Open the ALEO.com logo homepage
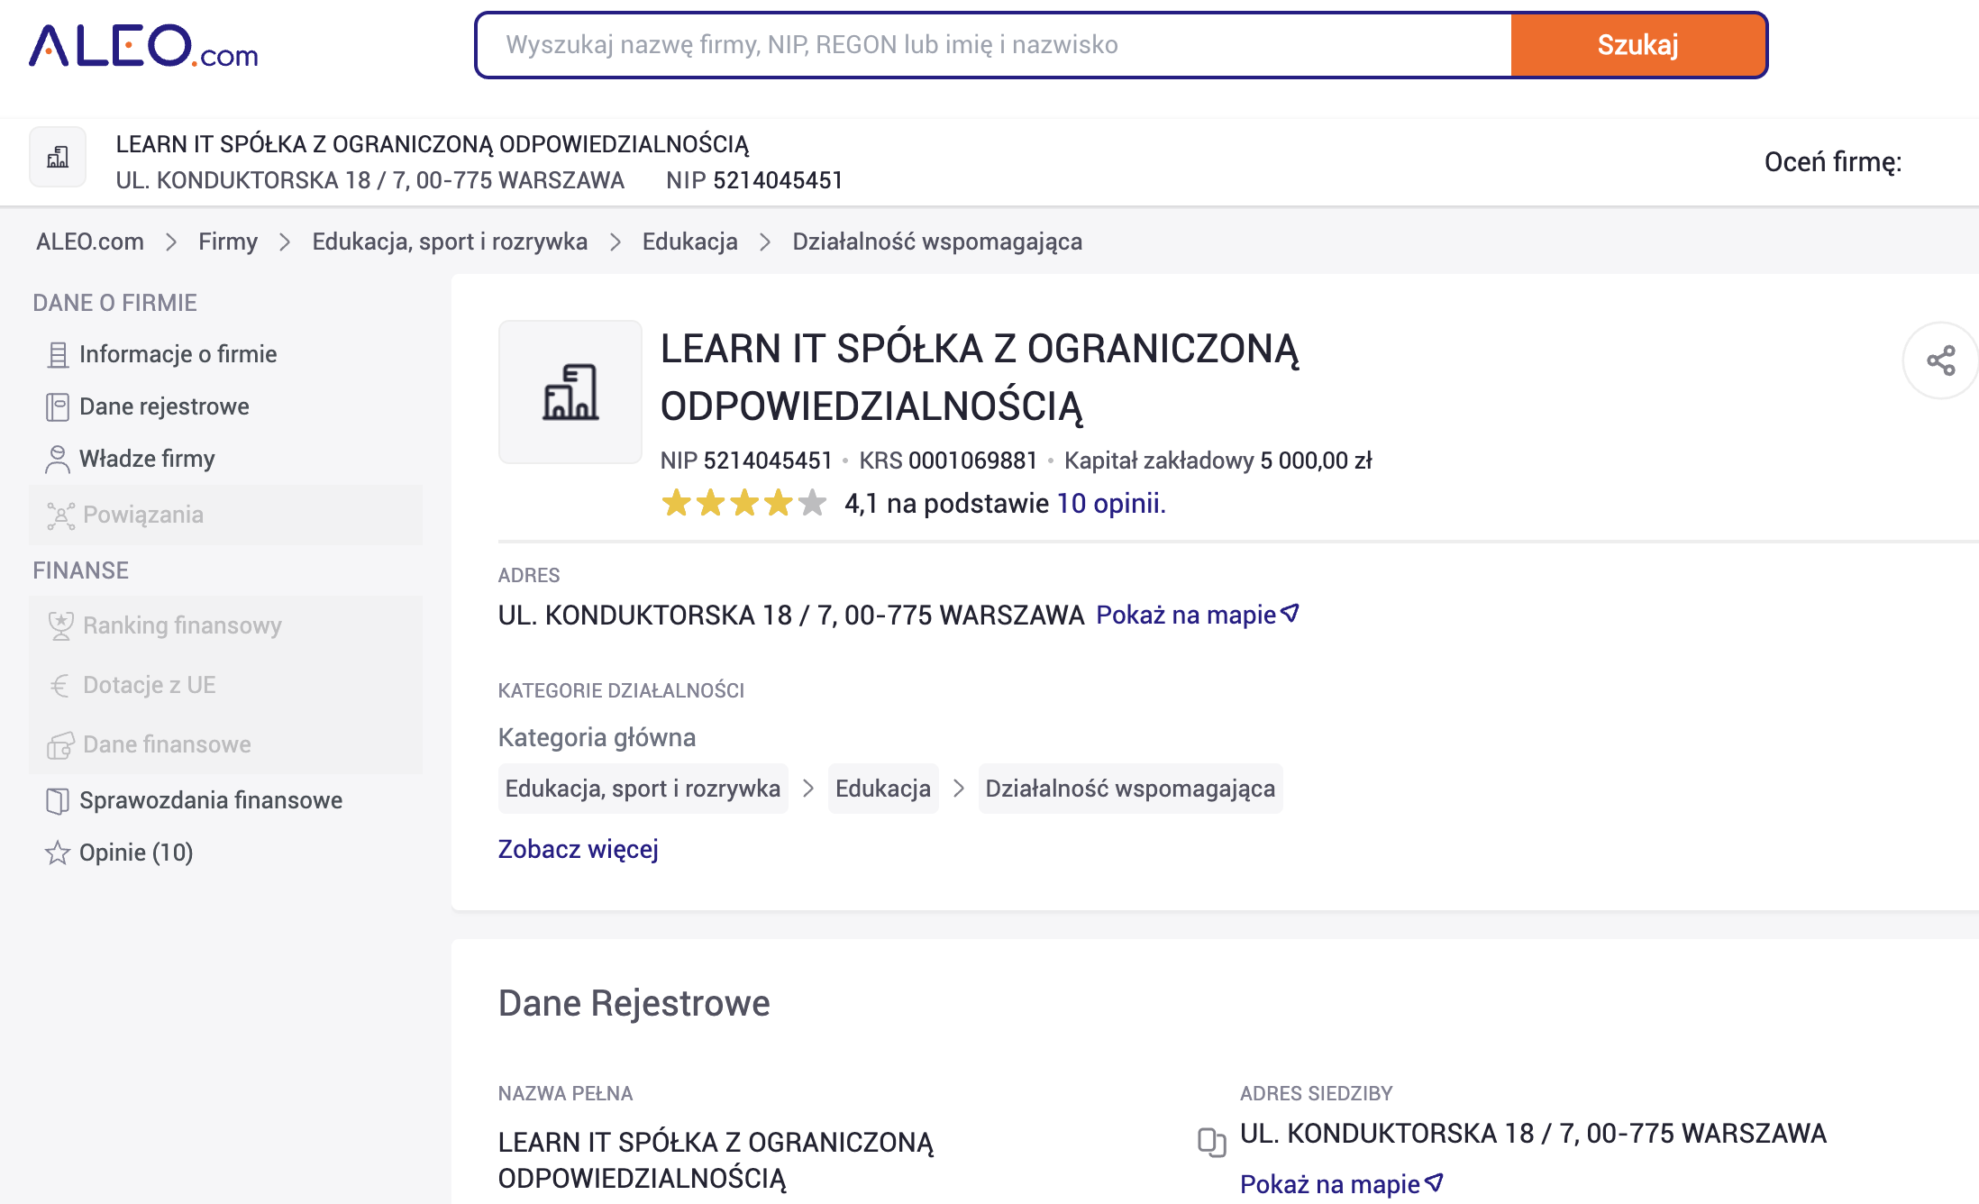Viewport: 1979px width, 1204px height. 143,46
